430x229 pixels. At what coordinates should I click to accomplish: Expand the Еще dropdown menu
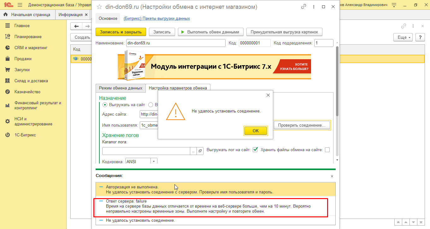coord(403,37)
